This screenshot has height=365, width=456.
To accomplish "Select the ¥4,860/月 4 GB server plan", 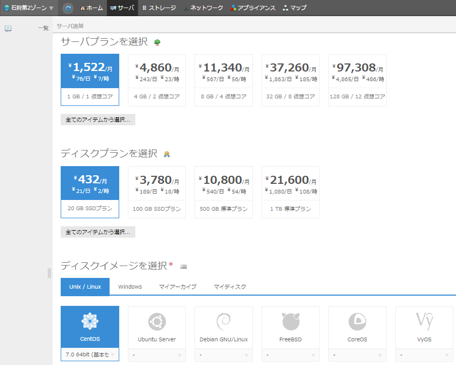I will click(x=157, y=80).
